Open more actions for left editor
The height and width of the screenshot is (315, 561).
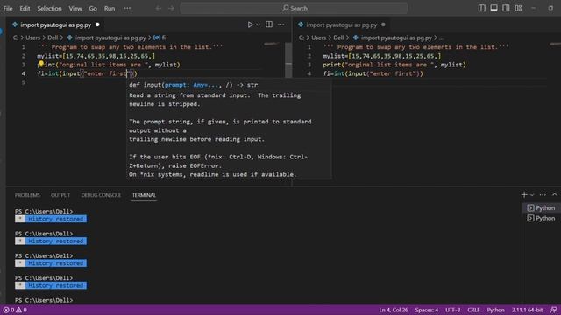click(281, 24)
